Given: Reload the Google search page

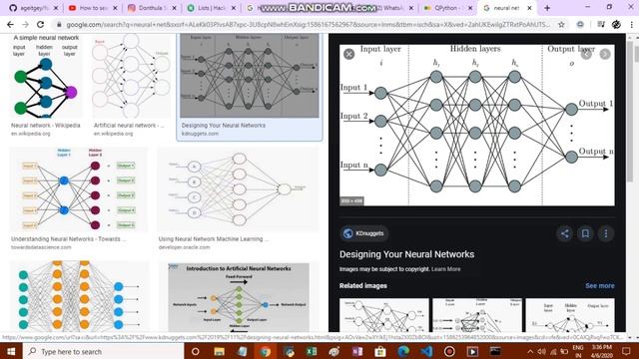Looking at the screenshot, I should point(40,24).
